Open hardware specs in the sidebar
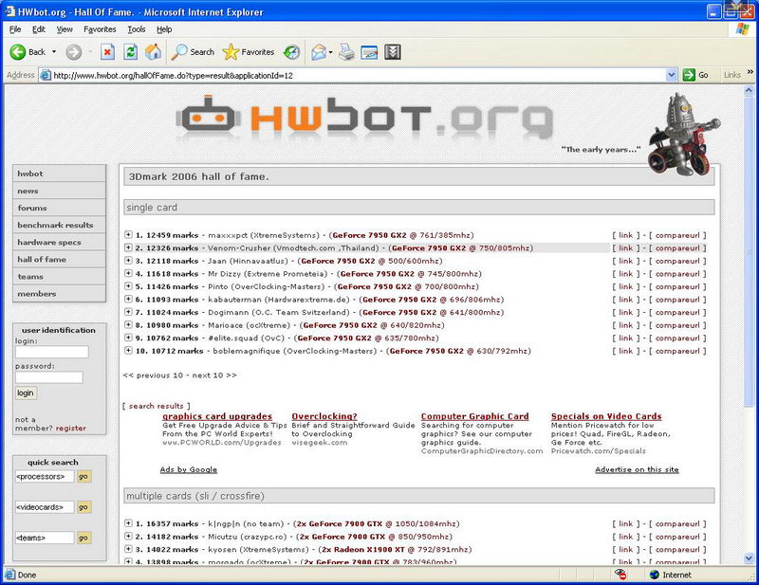 [59, 243]
